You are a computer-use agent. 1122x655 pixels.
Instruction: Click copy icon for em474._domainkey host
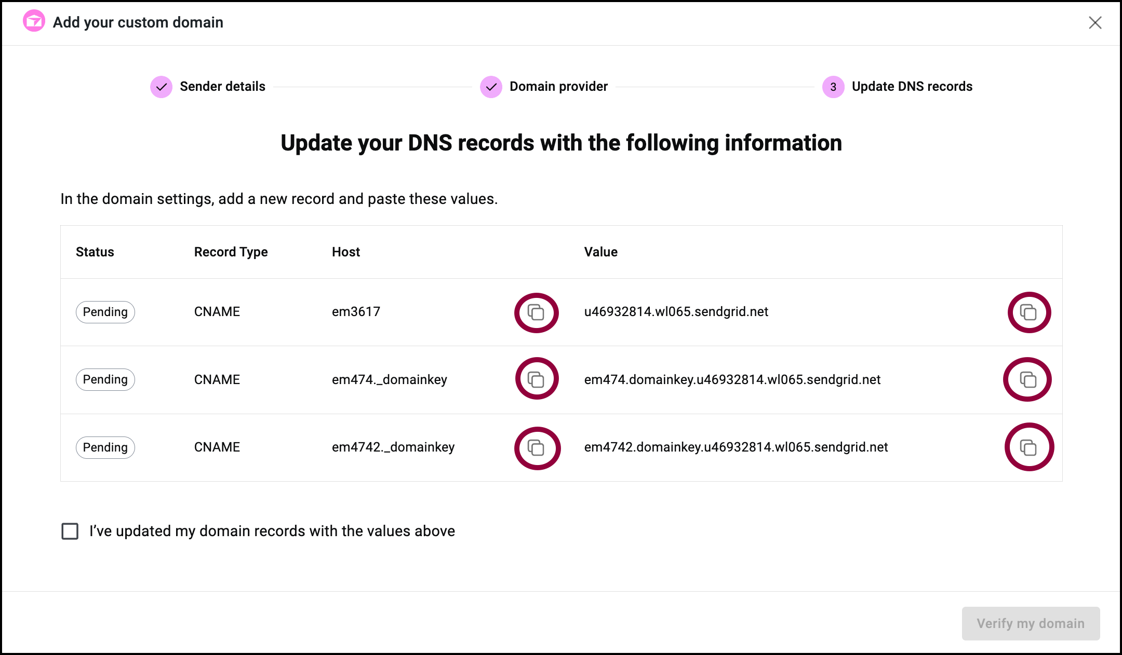coord(538,380)
